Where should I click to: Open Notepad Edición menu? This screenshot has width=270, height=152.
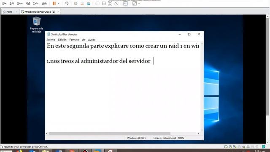[62, 40]
